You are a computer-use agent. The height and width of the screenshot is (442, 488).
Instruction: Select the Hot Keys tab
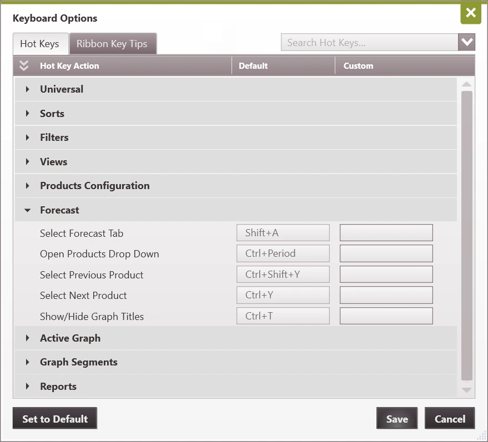[39, 44]
